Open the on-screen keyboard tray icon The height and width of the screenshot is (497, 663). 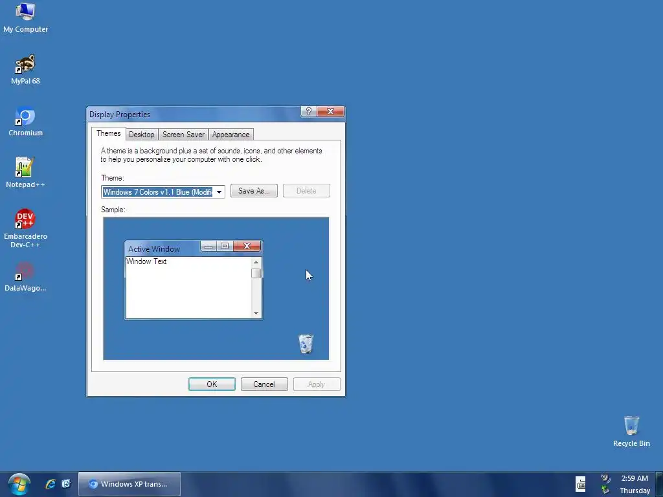pyautogui.click(x=581, y=484)
